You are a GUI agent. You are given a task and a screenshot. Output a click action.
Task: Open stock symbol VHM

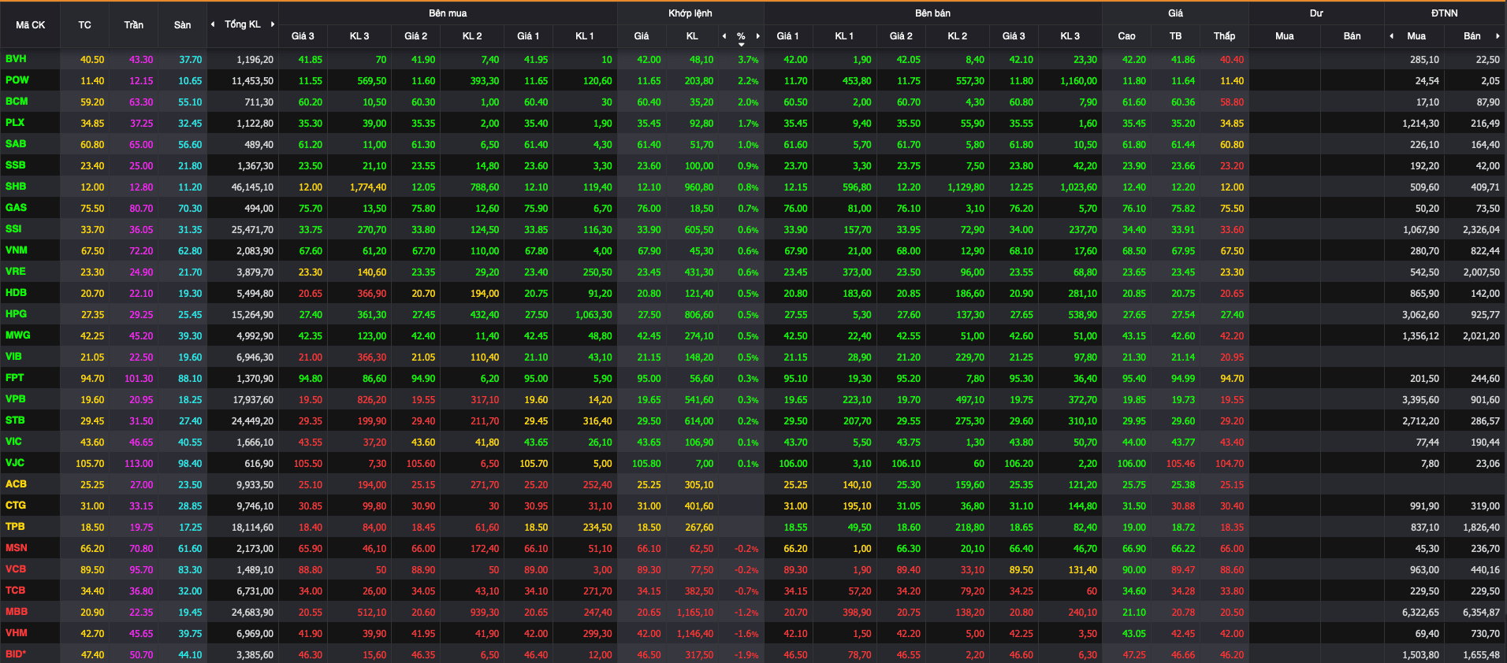click(x=17, y=633)
